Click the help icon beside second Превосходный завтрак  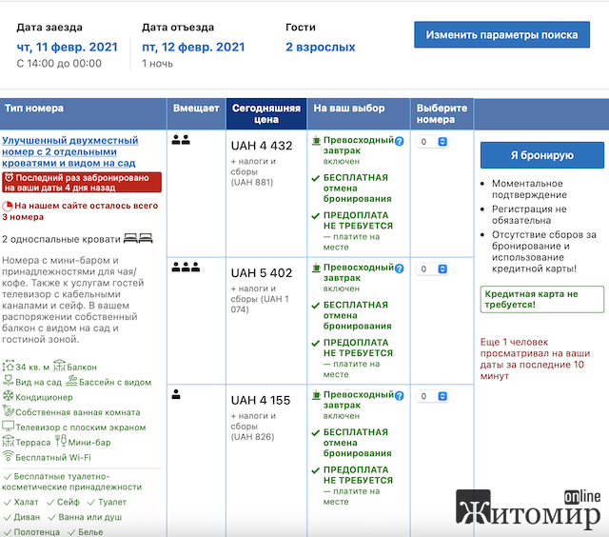pos(400,268)
